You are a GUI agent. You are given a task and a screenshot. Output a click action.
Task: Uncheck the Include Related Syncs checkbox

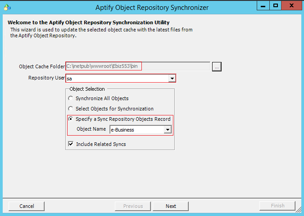point(71,144)
